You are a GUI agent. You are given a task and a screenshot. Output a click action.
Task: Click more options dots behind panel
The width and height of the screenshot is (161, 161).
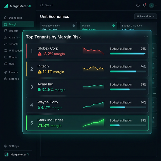[x=154, y=94]
